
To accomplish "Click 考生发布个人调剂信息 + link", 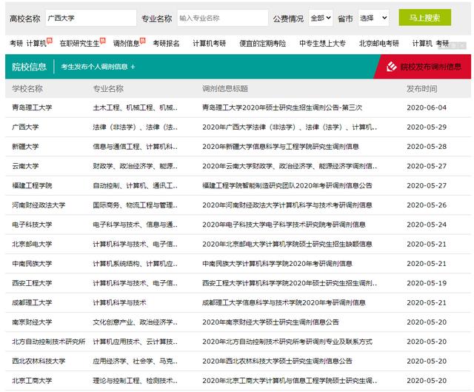I will coord(98,67).
